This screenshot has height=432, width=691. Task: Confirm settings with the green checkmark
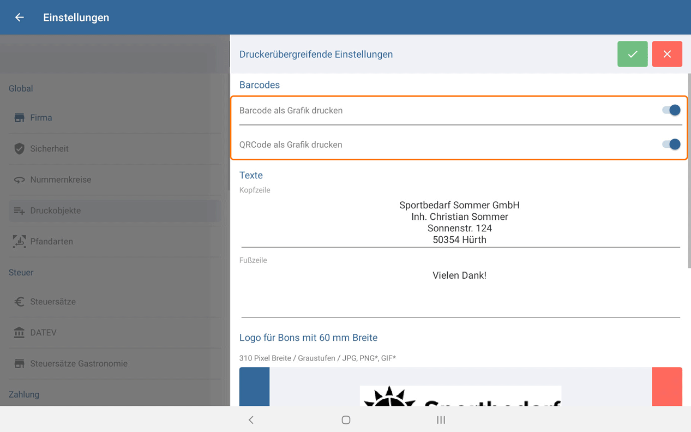point(633,54)
